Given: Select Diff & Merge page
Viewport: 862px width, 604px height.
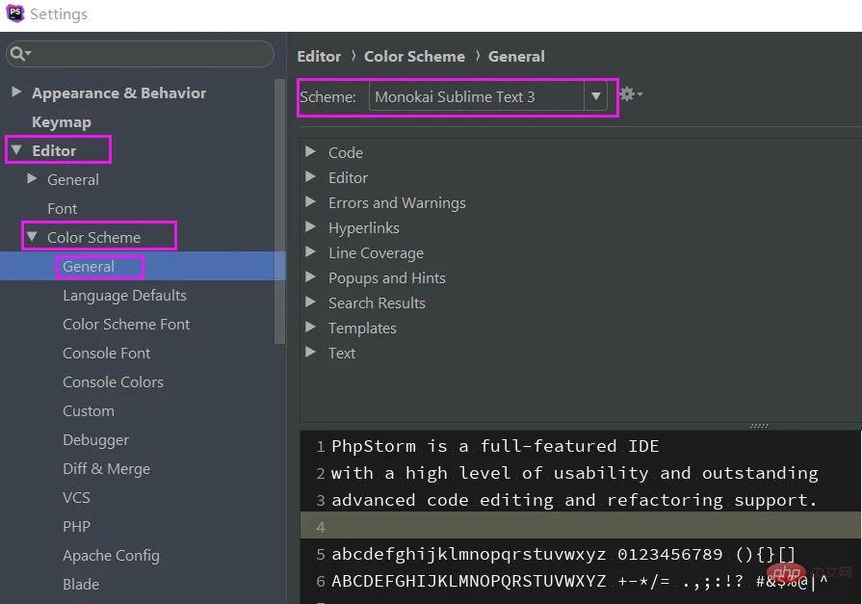Looking at the screenshot, I should click(106, 469).
